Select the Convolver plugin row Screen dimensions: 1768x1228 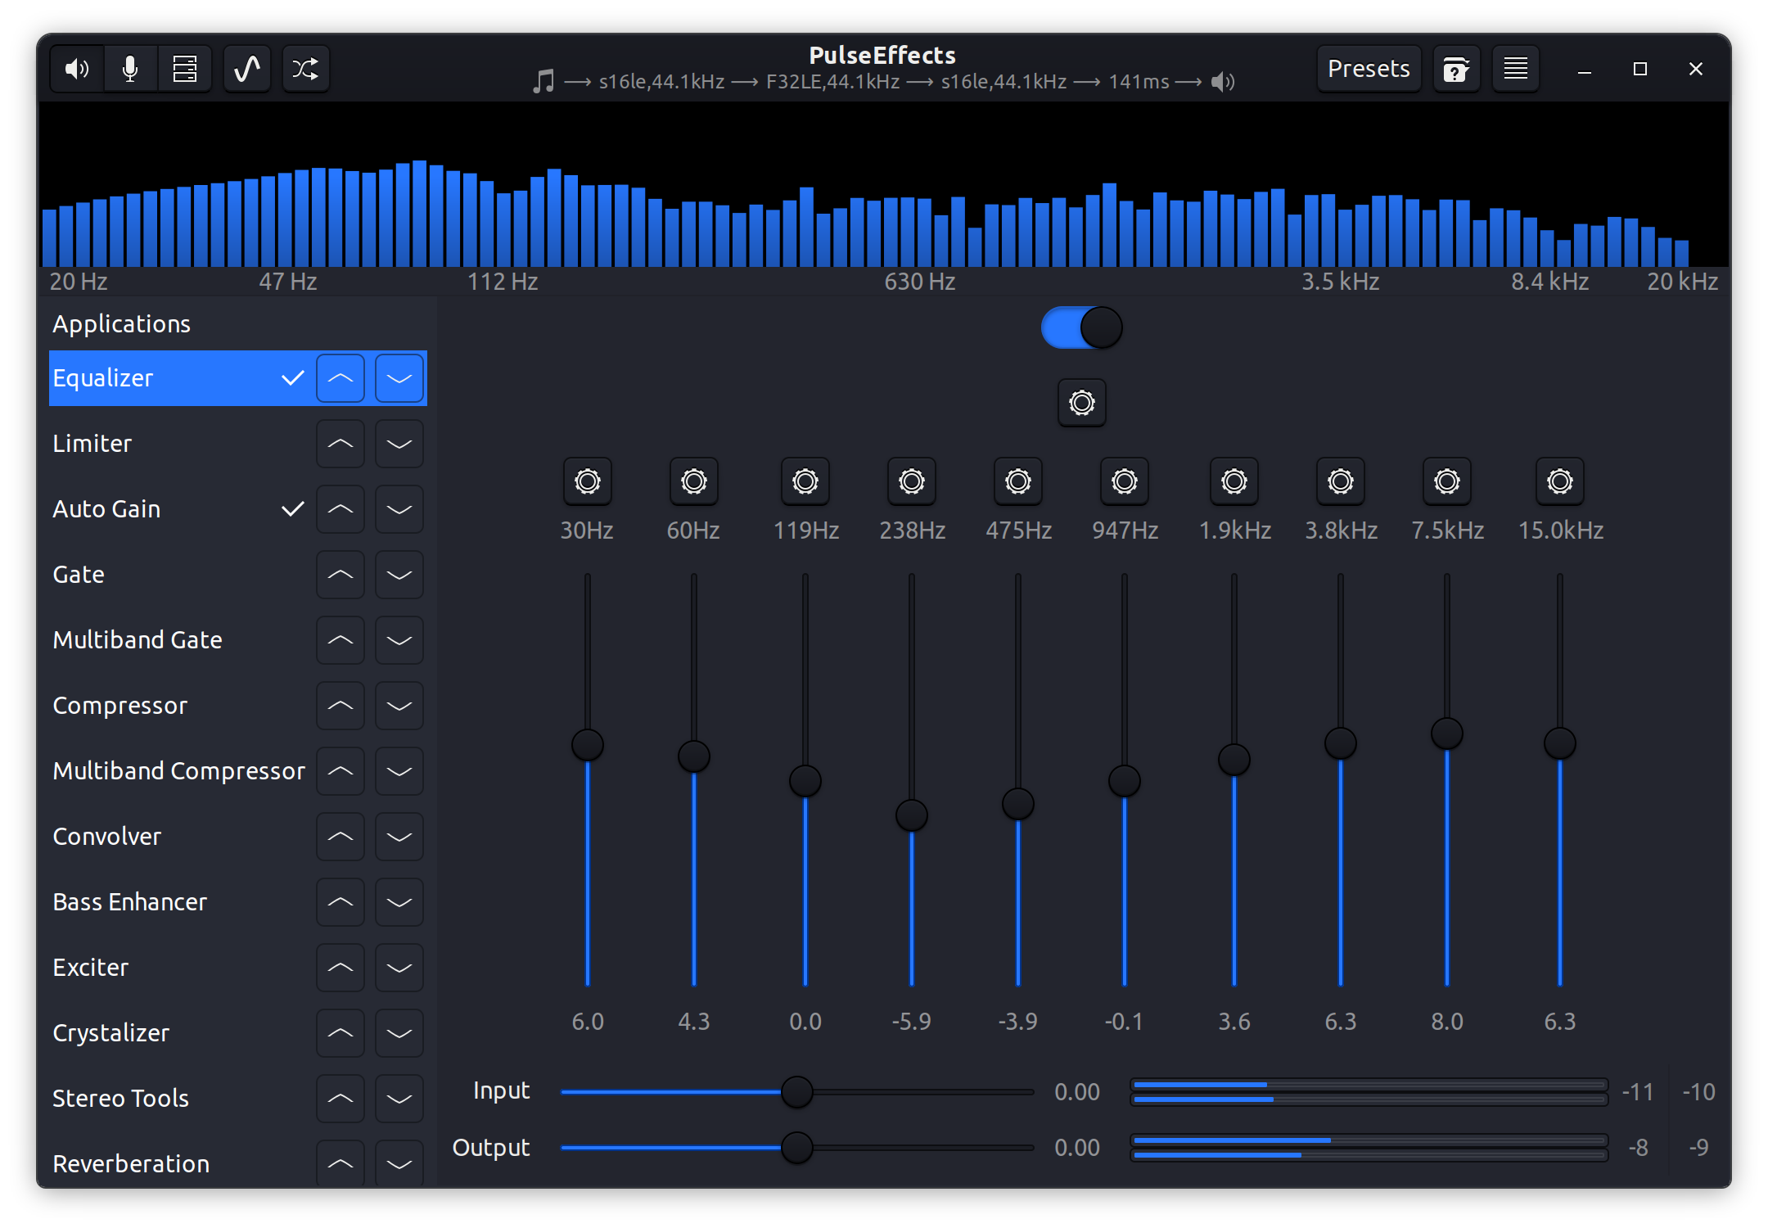237,837
